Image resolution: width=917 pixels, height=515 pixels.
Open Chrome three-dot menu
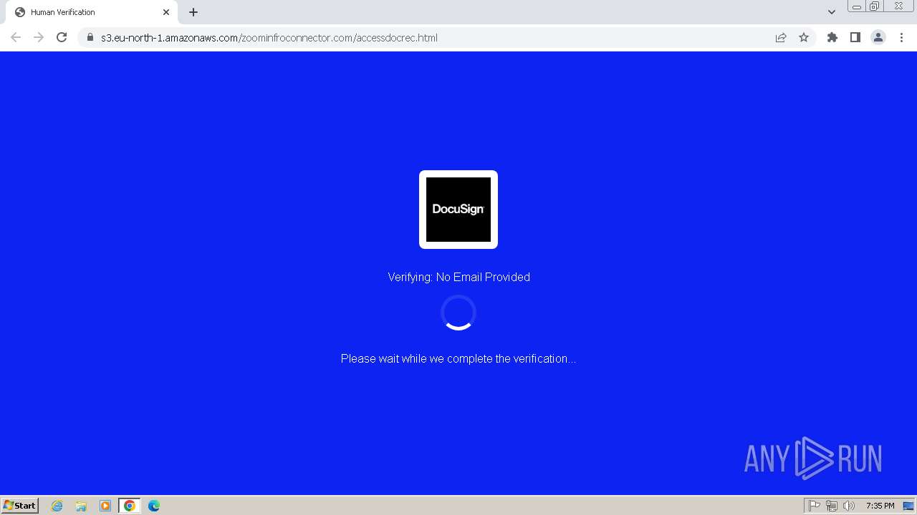coord(901,37)
